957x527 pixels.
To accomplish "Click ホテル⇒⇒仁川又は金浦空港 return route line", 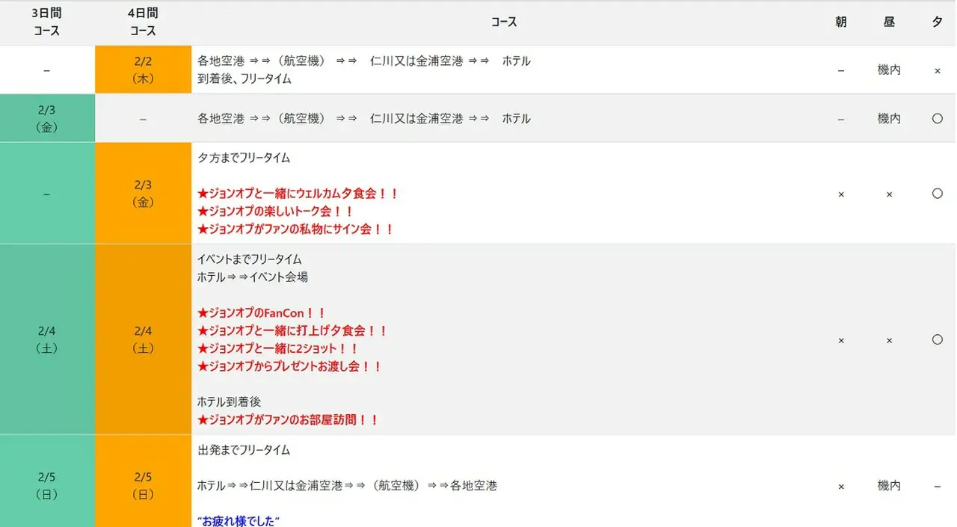I will (347, 486).
